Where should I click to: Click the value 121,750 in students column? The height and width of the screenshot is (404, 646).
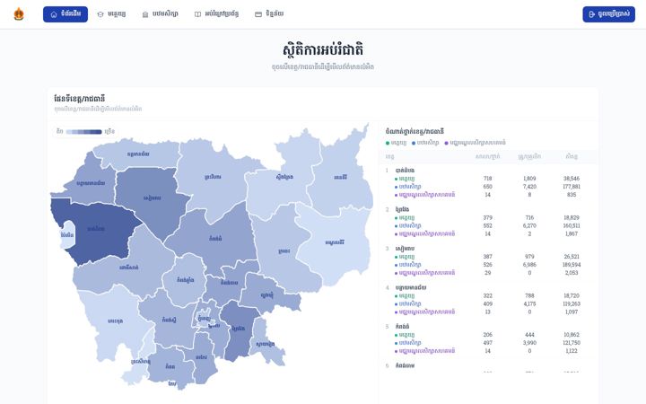[x=572, y=343]
